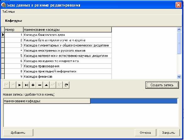184x140 pixels.
Task: Refresh data with navigator refresh icon
Action: (66, 85)
